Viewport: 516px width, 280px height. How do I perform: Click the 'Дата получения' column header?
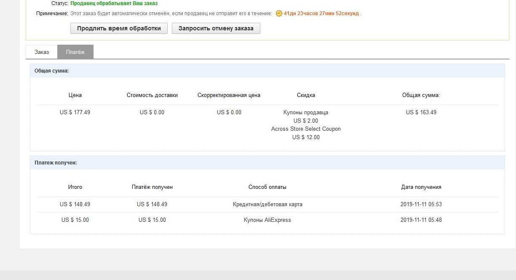pyautogui.click(x=421, y=187)
